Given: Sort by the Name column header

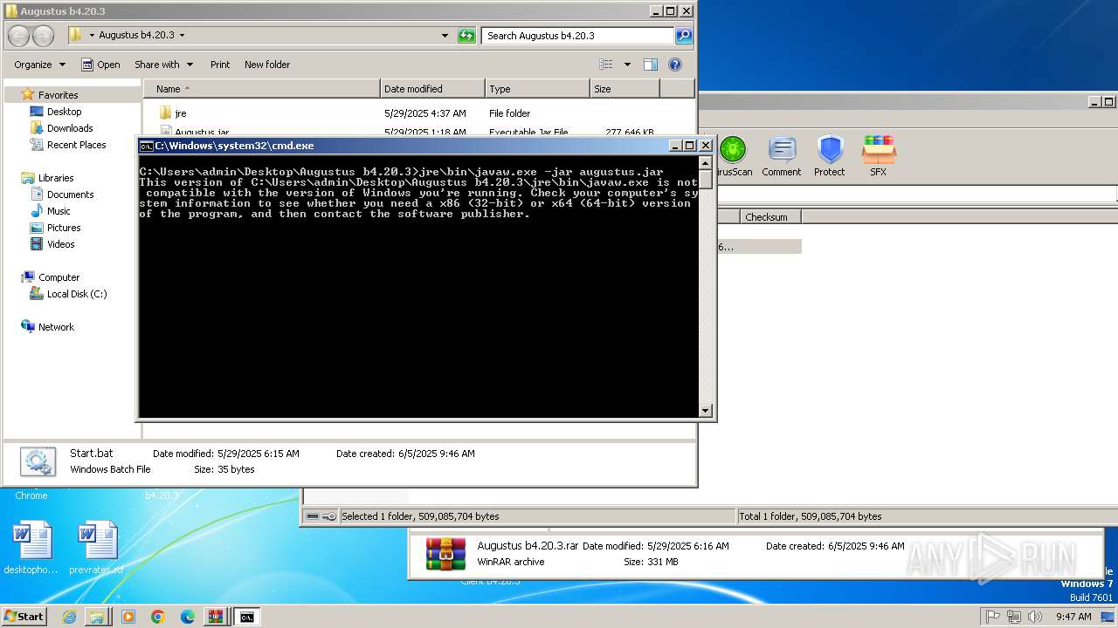Looking at the screenshot, I should point(262,89).
